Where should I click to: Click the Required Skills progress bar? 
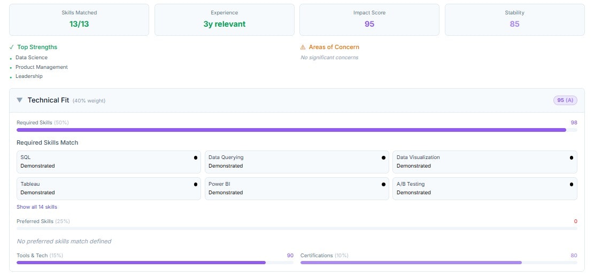click(297, 130)
